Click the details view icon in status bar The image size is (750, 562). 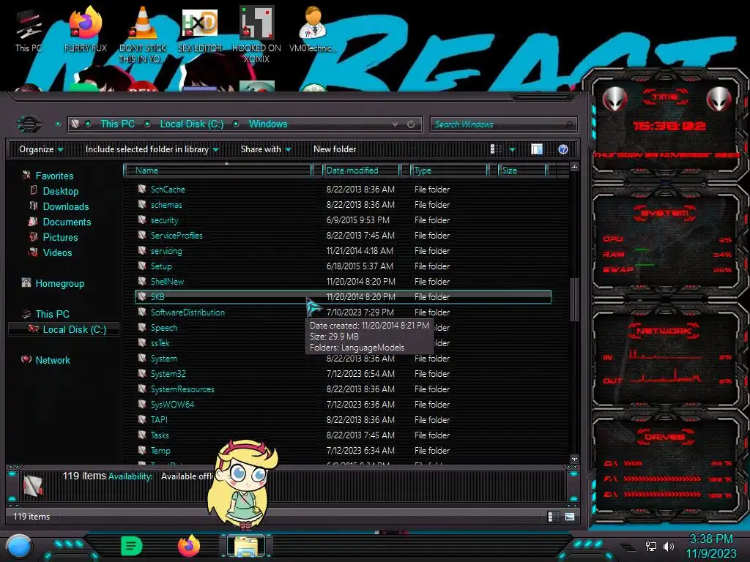coord(553,516)
